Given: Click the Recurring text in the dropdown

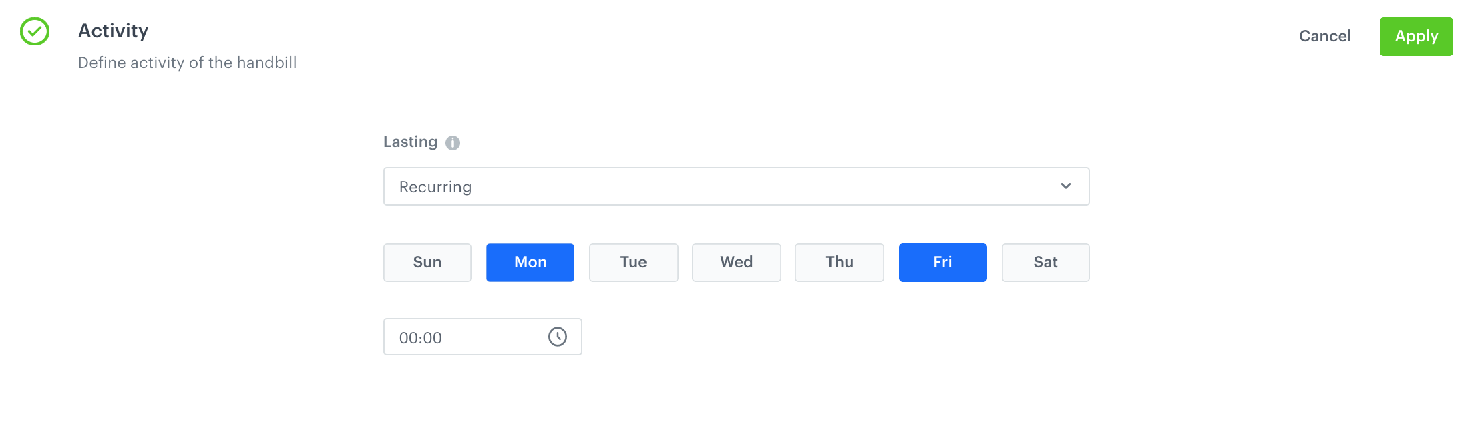Looking at the screenshot, I should 435,187.
